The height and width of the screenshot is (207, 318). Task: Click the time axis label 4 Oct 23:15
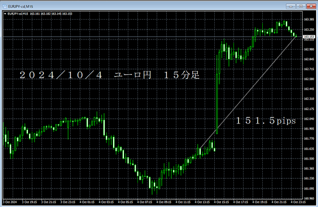coord(298,202)
